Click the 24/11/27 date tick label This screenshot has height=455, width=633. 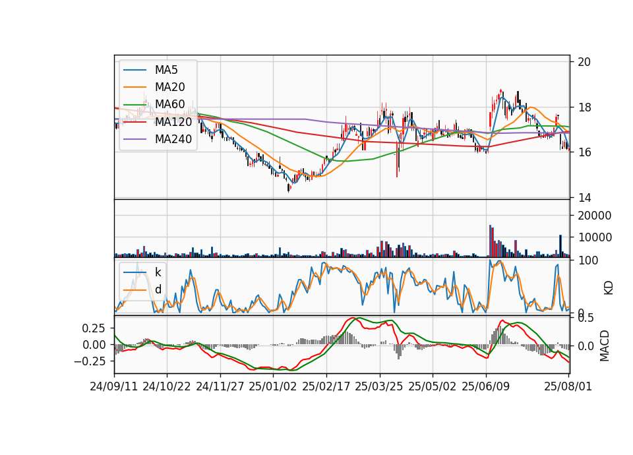tap(220, 386)
